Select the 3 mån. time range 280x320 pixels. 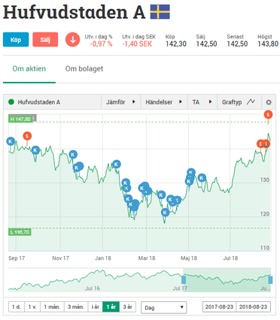coord(76,306)
